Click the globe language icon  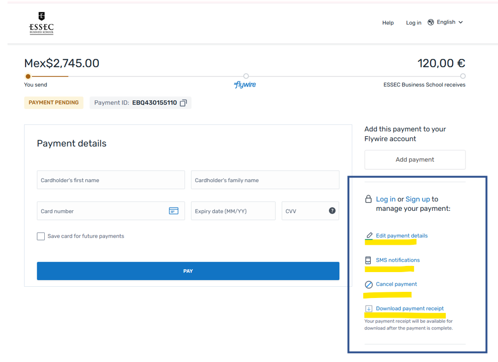click(431, 22)
